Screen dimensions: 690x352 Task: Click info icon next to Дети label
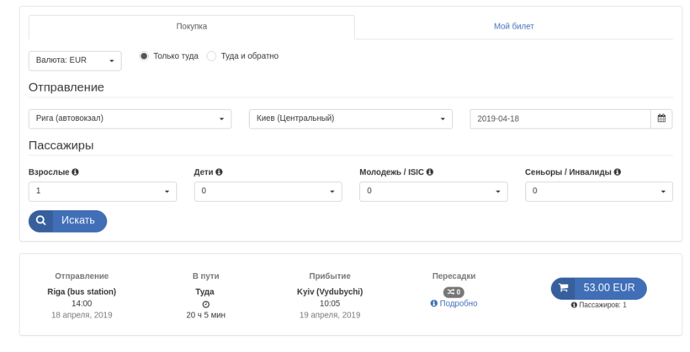[x=219, y=172]
